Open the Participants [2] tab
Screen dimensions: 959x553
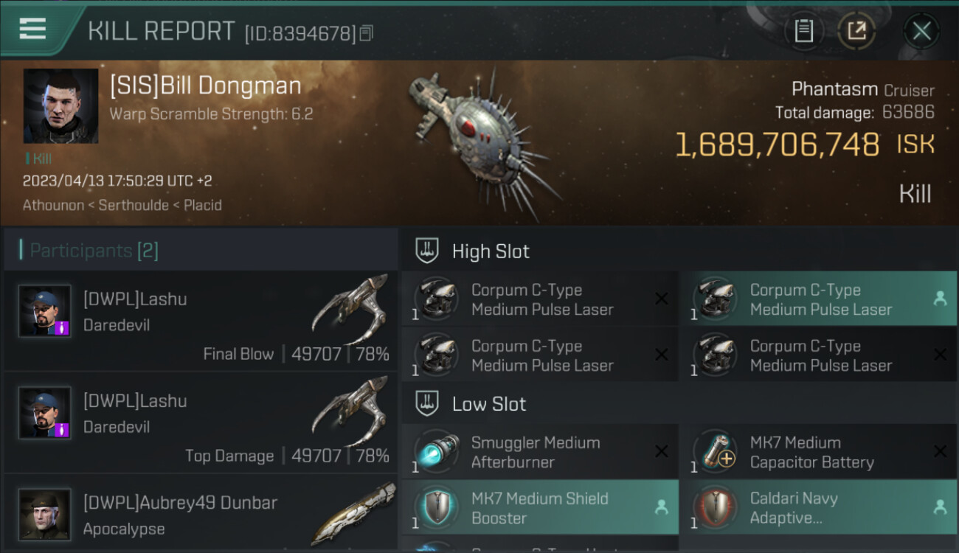point(94,251)
